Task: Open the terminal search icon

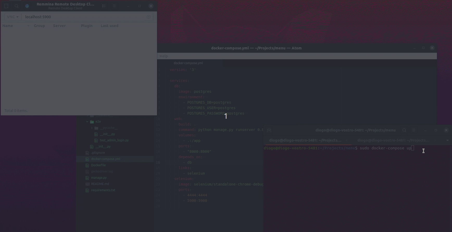Action: pyautogui.click(x=404, y=130)
